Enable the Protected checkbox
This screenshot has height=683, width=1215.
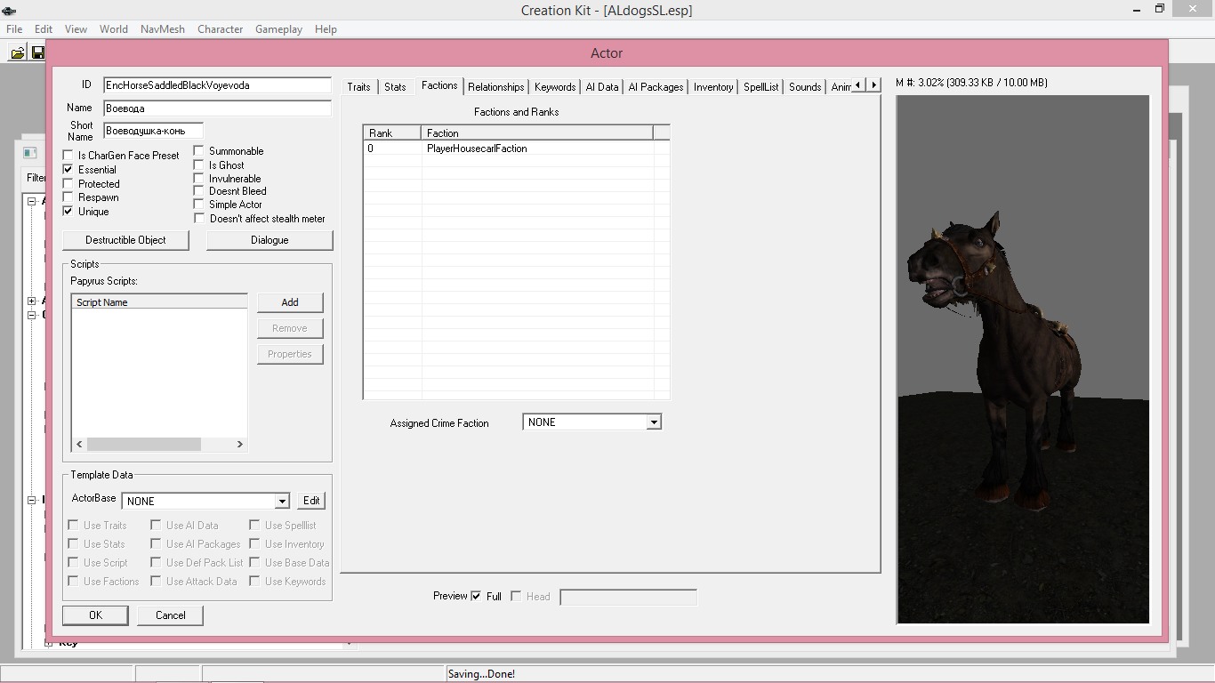(x=68, y=183)
